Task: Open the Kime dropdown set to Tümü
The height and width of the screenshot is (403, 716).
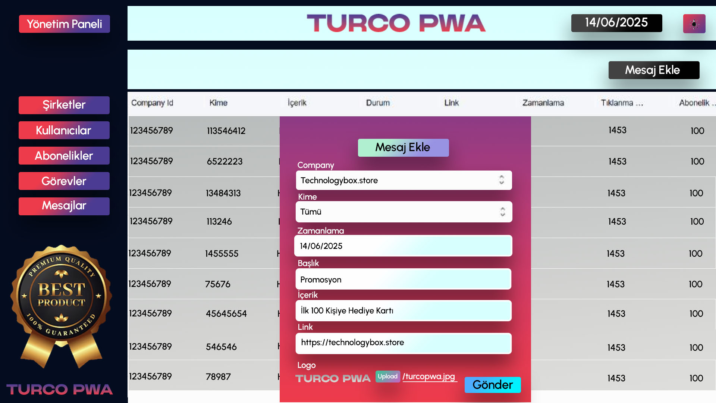Action: pyautogui.click(x=404, y=212)
